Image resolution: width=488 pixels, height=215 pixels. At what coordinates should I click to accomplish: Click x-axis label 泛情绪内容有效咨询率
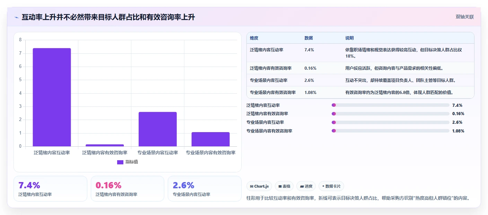tap(105, 153)
